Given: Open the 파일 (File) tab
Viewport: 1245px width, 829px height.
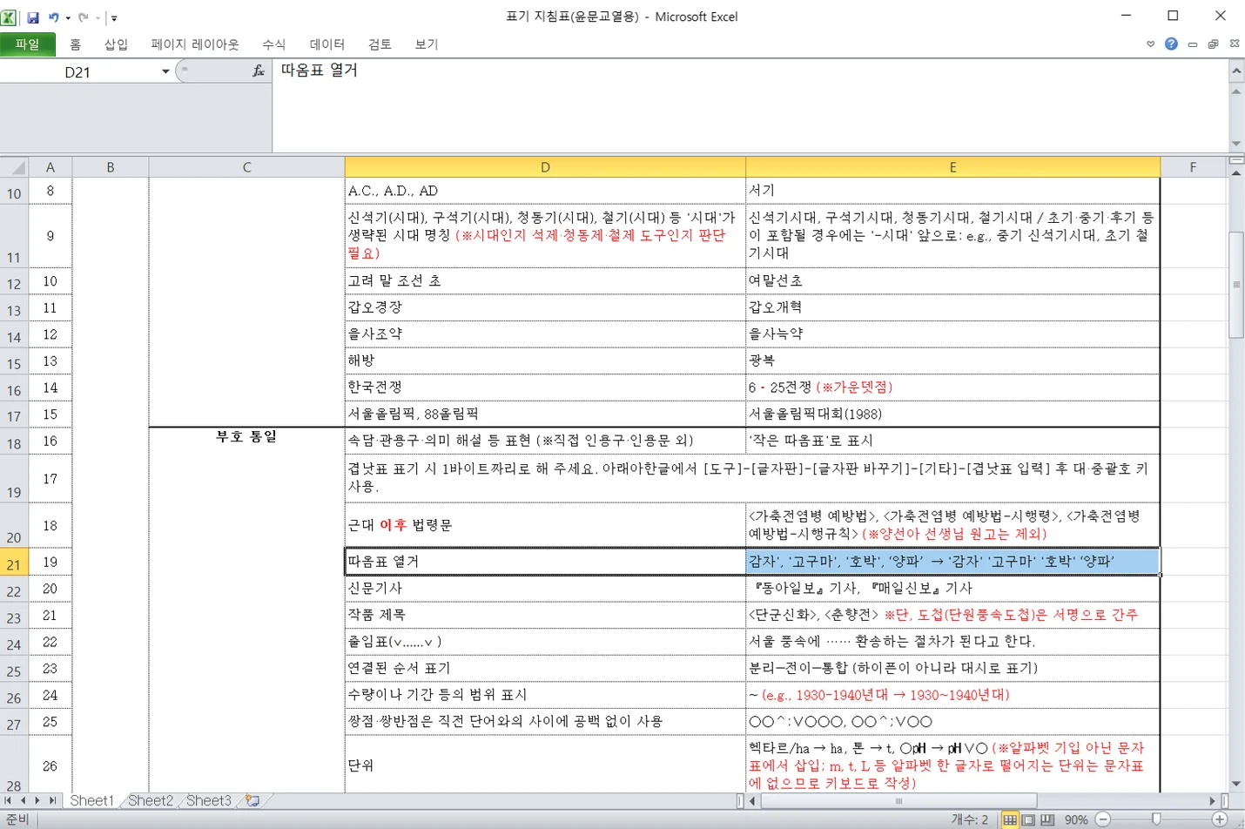Looking at the screenshot, I should (28, 44).
